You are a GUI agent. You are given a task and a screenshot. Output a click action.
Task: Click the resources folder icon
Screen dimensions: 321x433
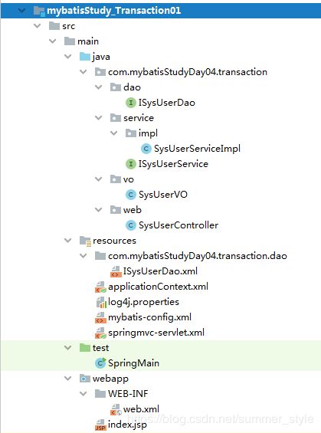pyautogui.click(x=85, y=241)
